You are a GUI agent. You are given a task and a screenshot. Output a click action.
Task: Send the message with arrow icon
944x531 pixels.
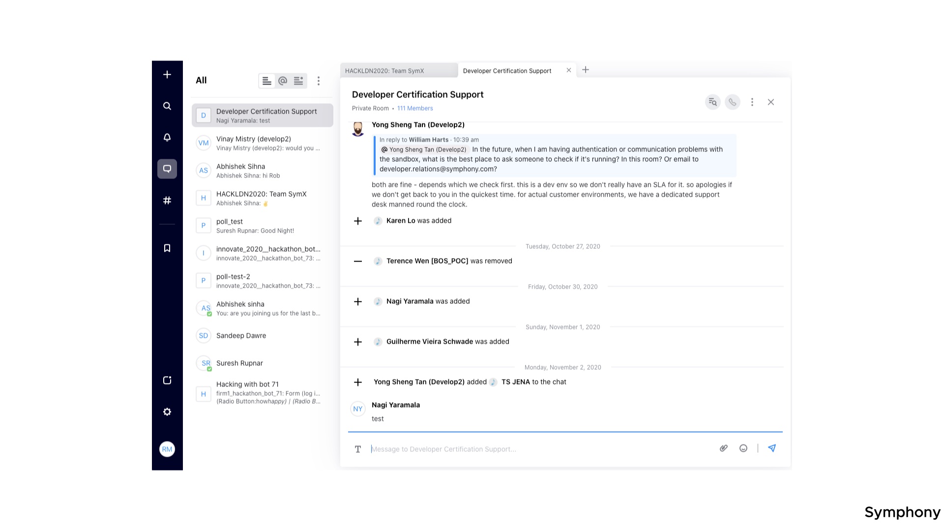click(772, 448)
